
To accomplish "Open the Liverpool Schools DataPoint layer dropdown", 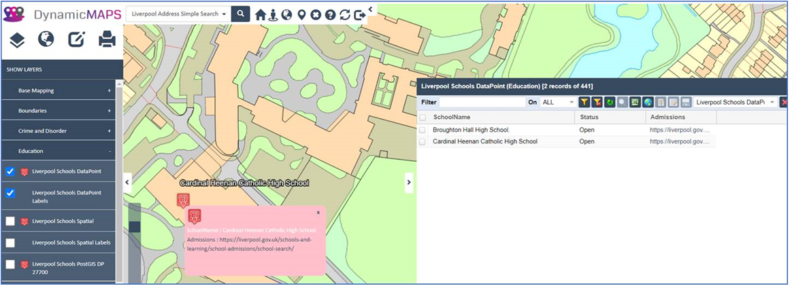I will [x=735, y=102].
